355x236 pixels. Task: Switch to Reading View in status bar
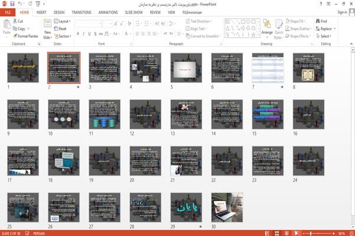pyautogui.click(x=286, y=233)
